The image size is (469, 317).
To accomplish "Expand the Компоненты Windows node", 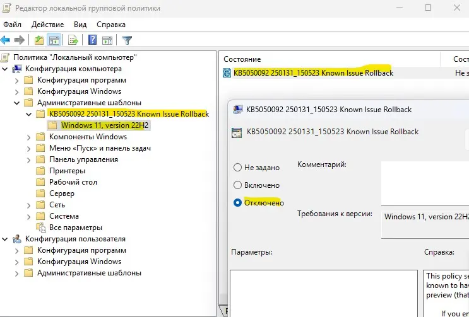I will pos(28,137).
